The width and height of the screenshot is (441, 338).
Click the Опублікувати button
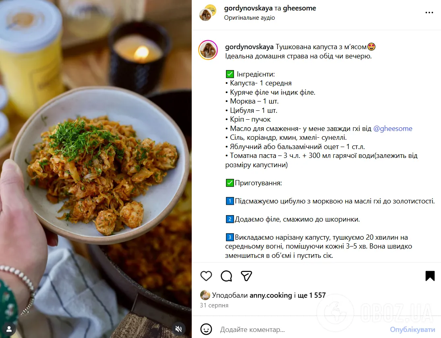[x=412, y=329]
